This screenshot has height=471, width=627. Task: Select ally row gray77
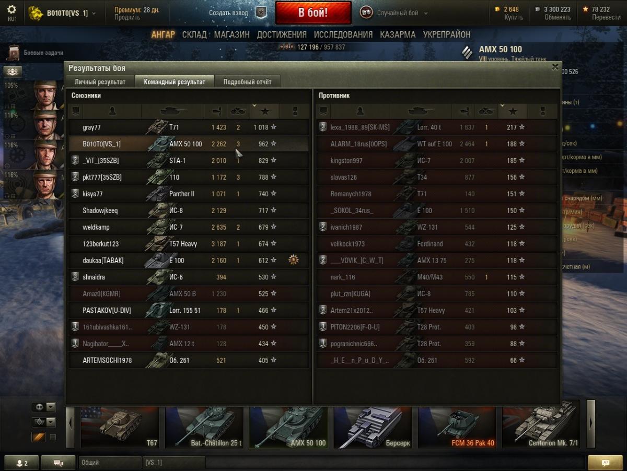(189, 127)
